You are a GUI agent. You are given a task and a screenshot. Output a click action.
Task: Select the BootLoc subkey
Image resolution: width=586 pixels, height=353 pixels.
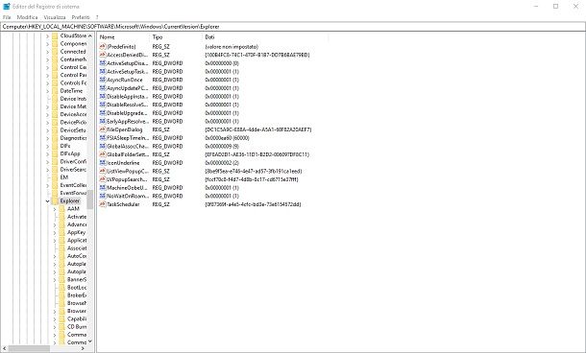77,288
